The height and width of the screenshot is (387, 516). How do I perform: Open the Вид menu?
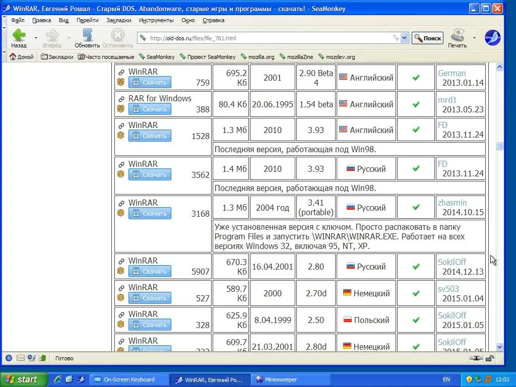pyautogui.click(x=64, y=20)
